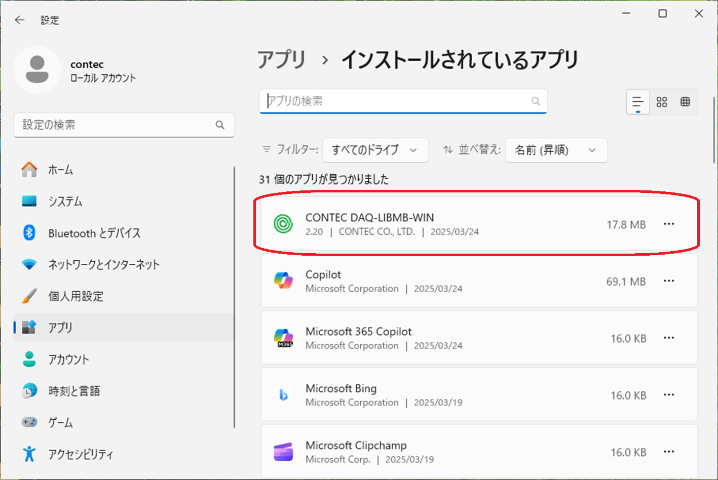
Task: Open more options for Microsoft Clipchamp
Action: [669, 452]
